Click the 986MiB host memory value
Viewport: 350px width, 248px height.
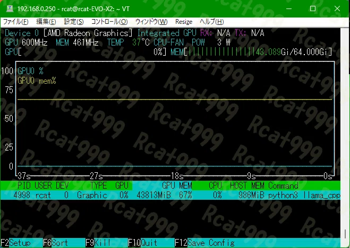pyautogui.click(x=251, y=195)
